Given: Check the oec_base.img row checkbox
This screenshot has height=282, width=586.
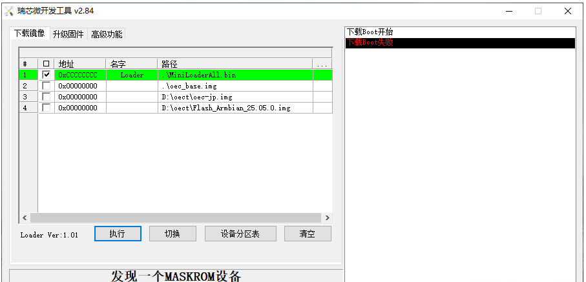Looking at the screenshot, I should [x=47, y=86].
